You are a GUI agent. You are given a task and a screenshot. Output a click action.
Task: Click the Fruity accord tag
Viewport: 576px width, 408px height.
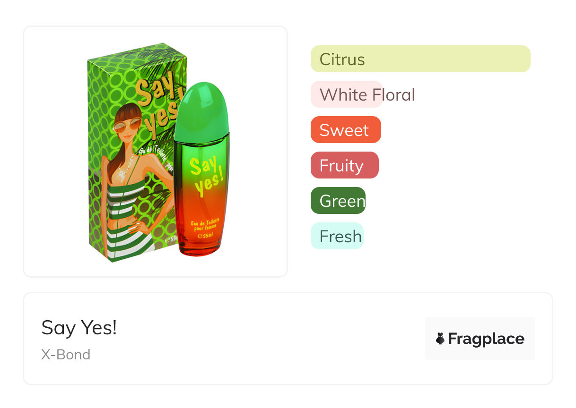point(344,165)
